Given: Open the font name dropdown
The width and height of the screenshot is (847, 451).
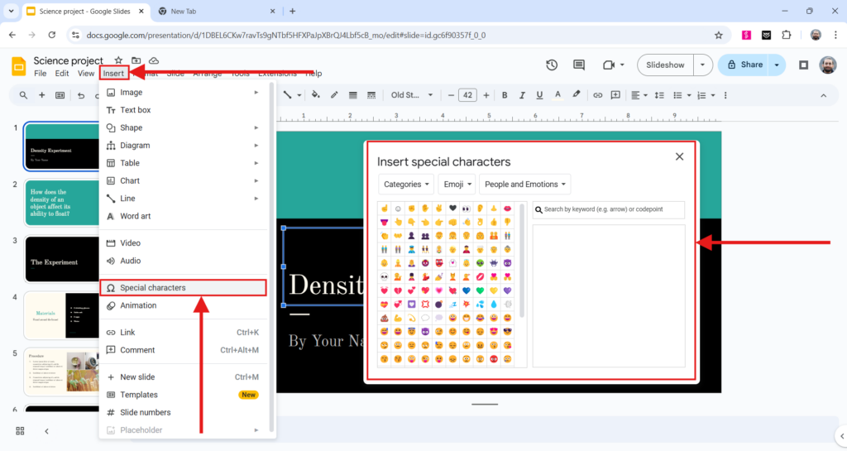Looking at the screenshot, I should point(412,96).
